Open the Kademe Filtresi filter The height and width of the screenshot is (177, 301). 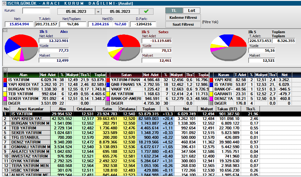[183, 18]
